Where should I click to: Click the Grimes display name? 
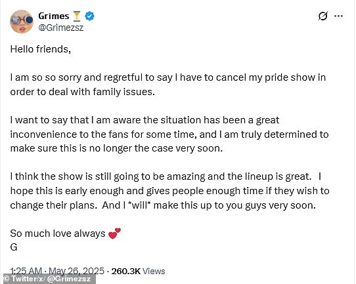coord(54,16)
